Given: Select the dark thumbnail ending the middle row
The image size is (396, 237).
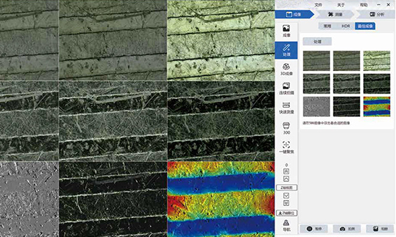Looking at the screenshot, I should click(x=377, y=84).
